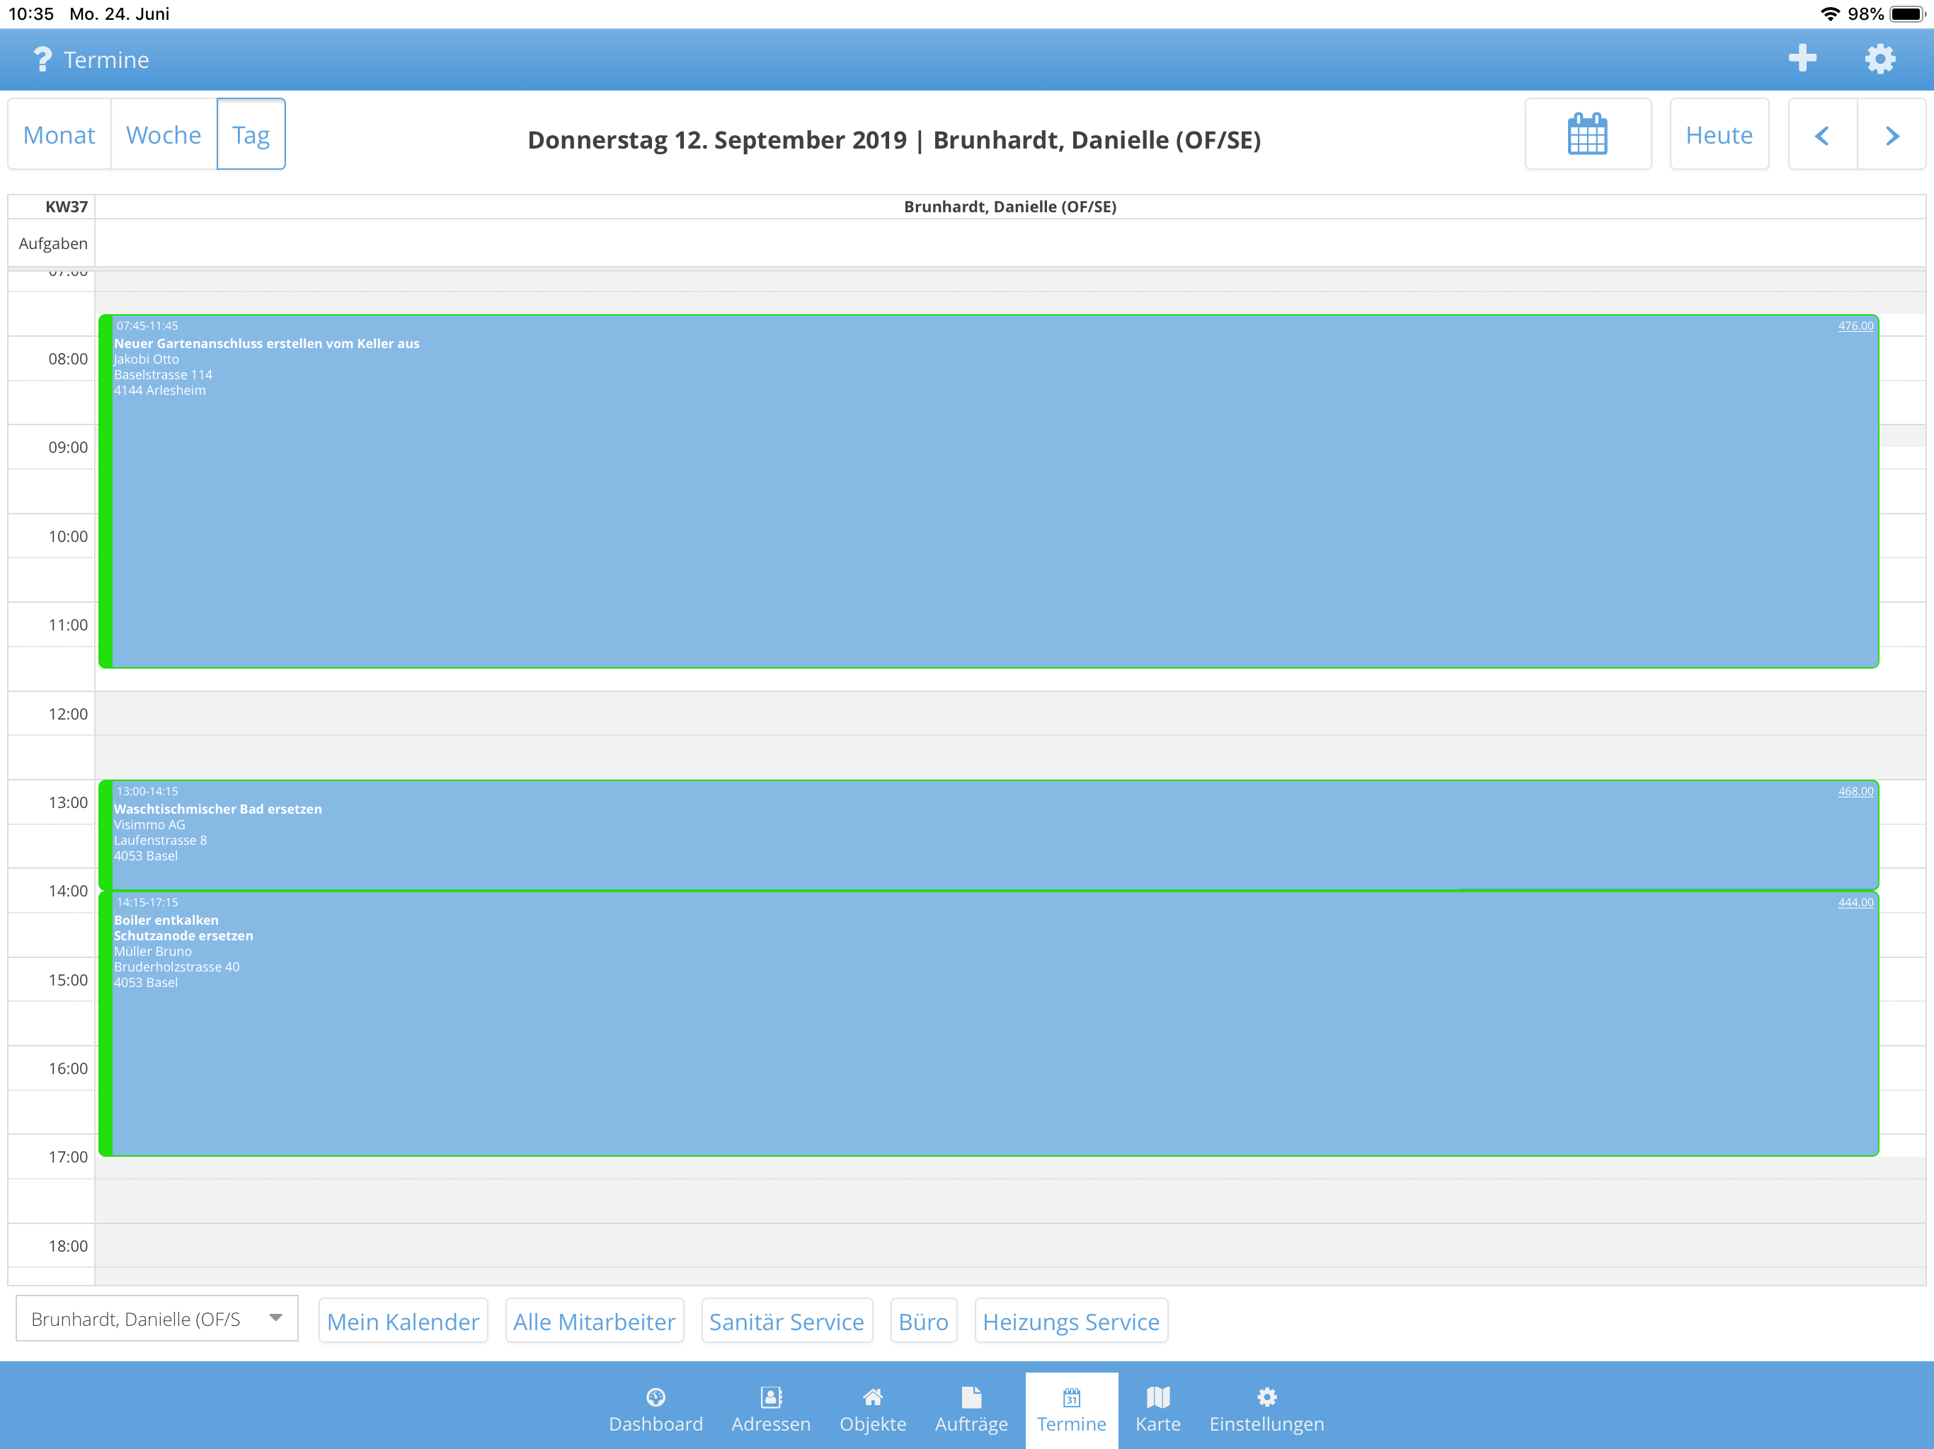Viewport: 1934px width, 1449px height.
Task: Click the 18:00 time label
Action: point(68,1246)
